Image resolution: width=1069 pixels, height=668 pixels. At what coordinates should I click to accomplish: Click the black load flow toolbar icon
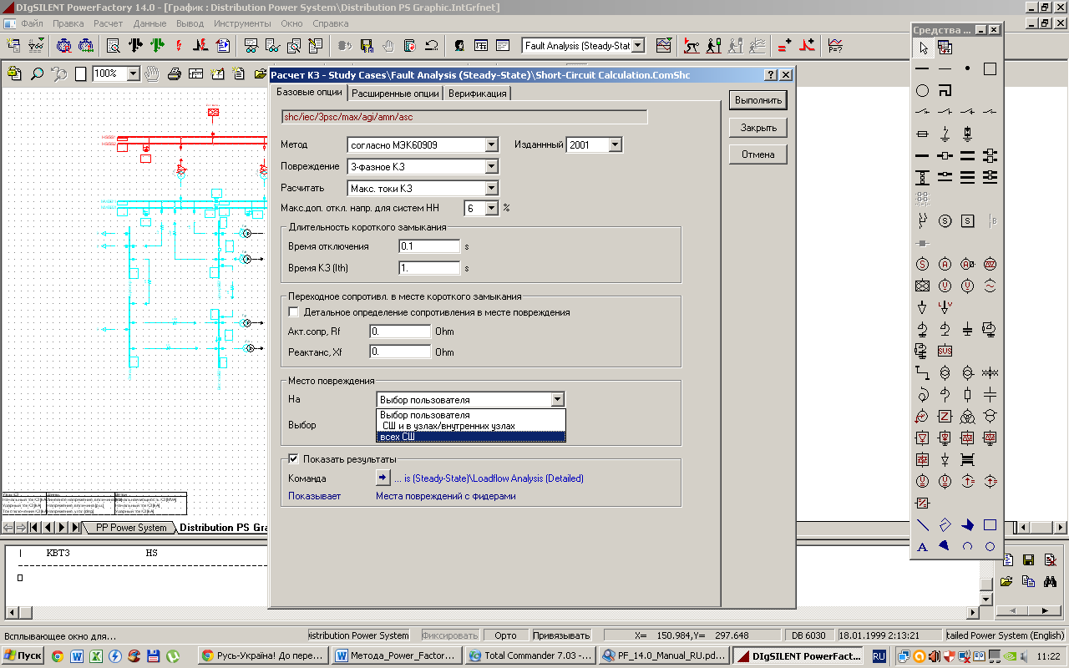(135, 45)
